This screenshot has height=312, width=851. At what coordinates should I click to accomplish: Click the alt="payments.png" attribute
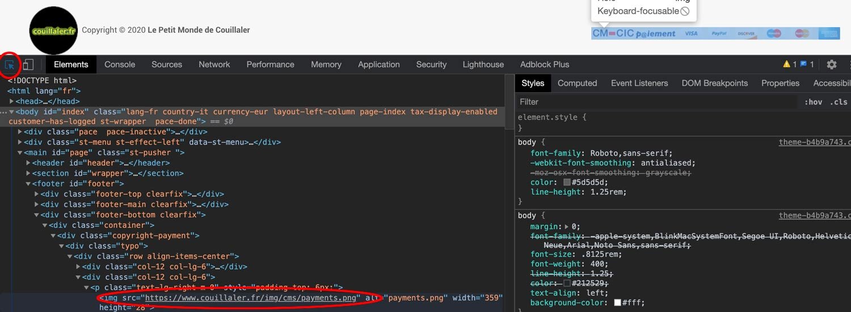tap(406, 298)
